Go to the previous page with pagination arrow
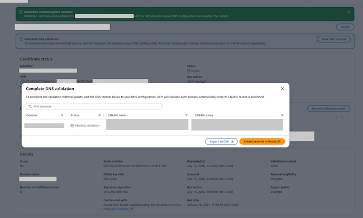 336,117
